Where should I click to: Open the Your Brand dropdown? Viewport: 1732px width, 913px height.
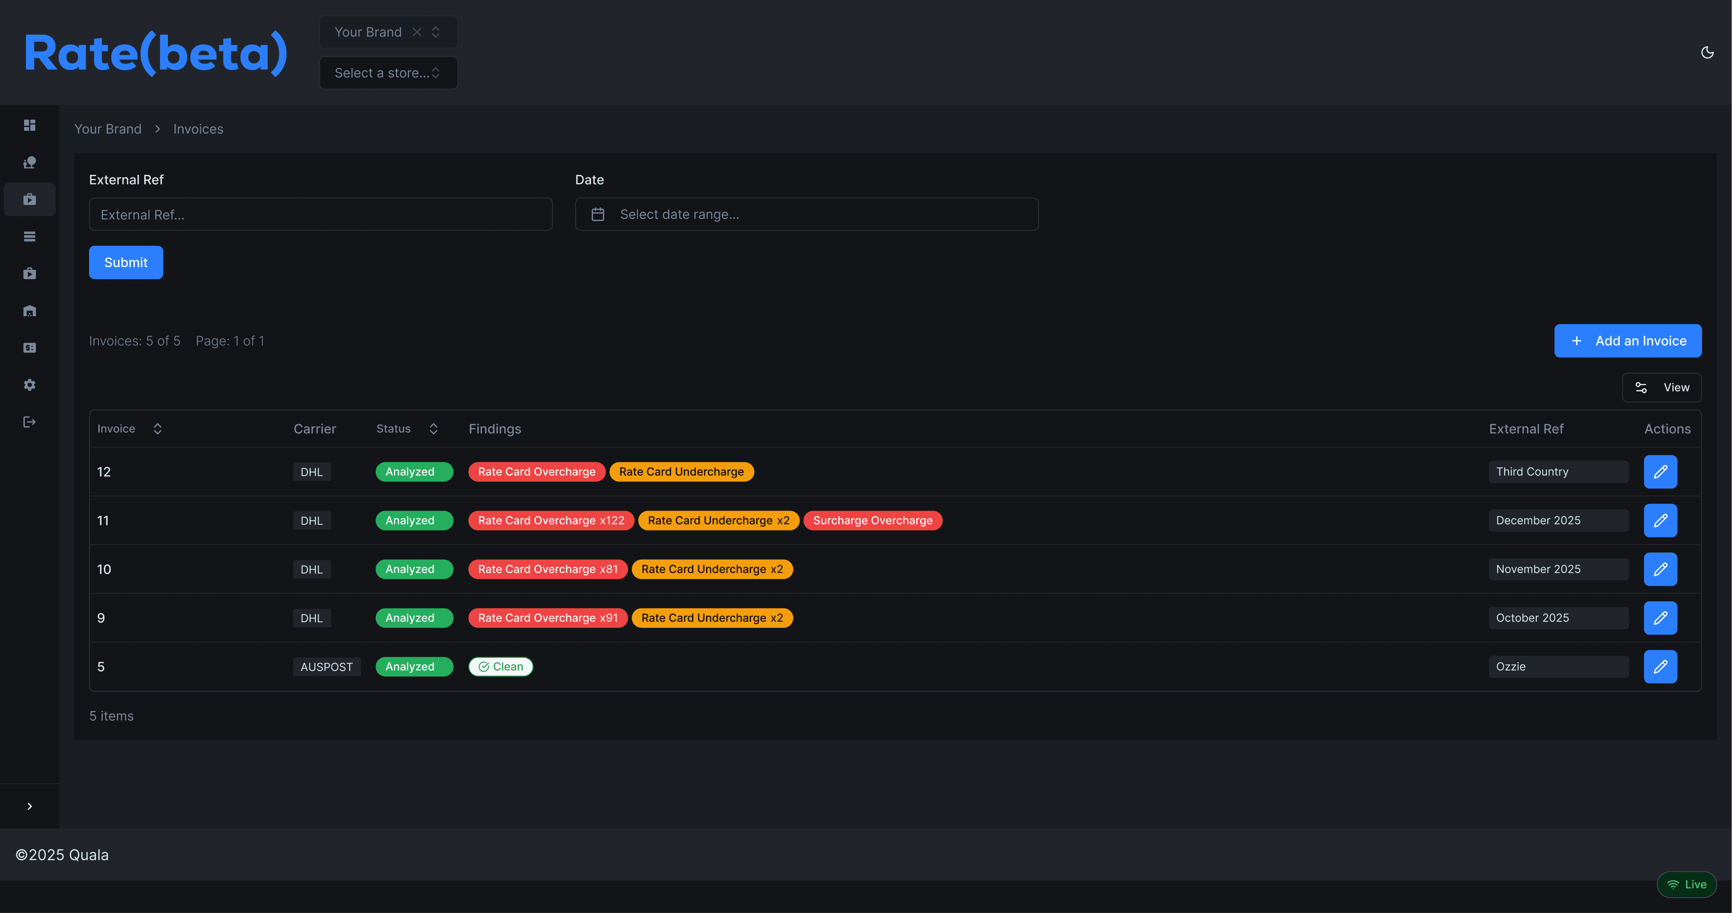click(x=389, y=32)
